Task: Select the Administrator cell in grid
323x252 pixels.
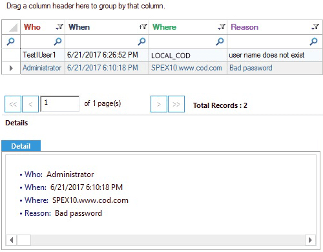Action: coord(43,68)
